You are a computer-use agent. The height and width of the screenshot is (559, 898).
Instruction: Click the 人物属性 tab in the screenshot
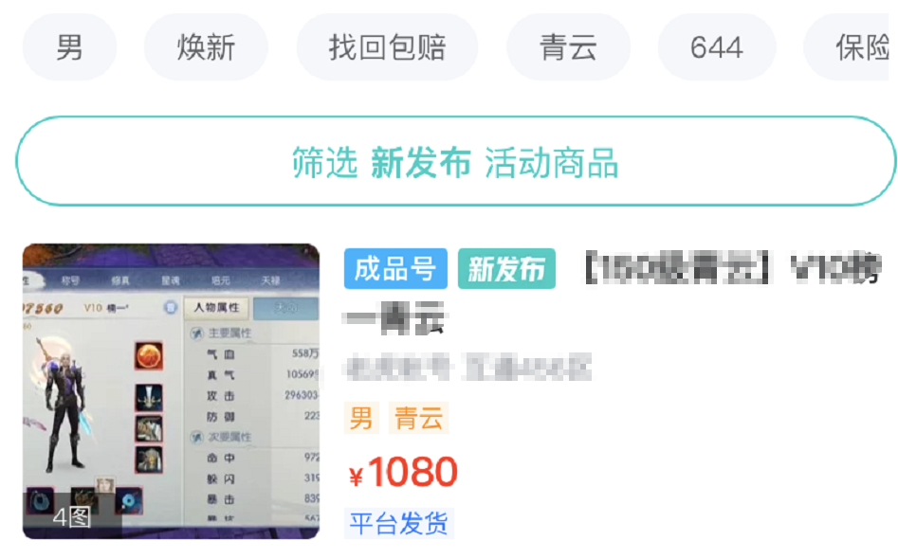point(216,308)
